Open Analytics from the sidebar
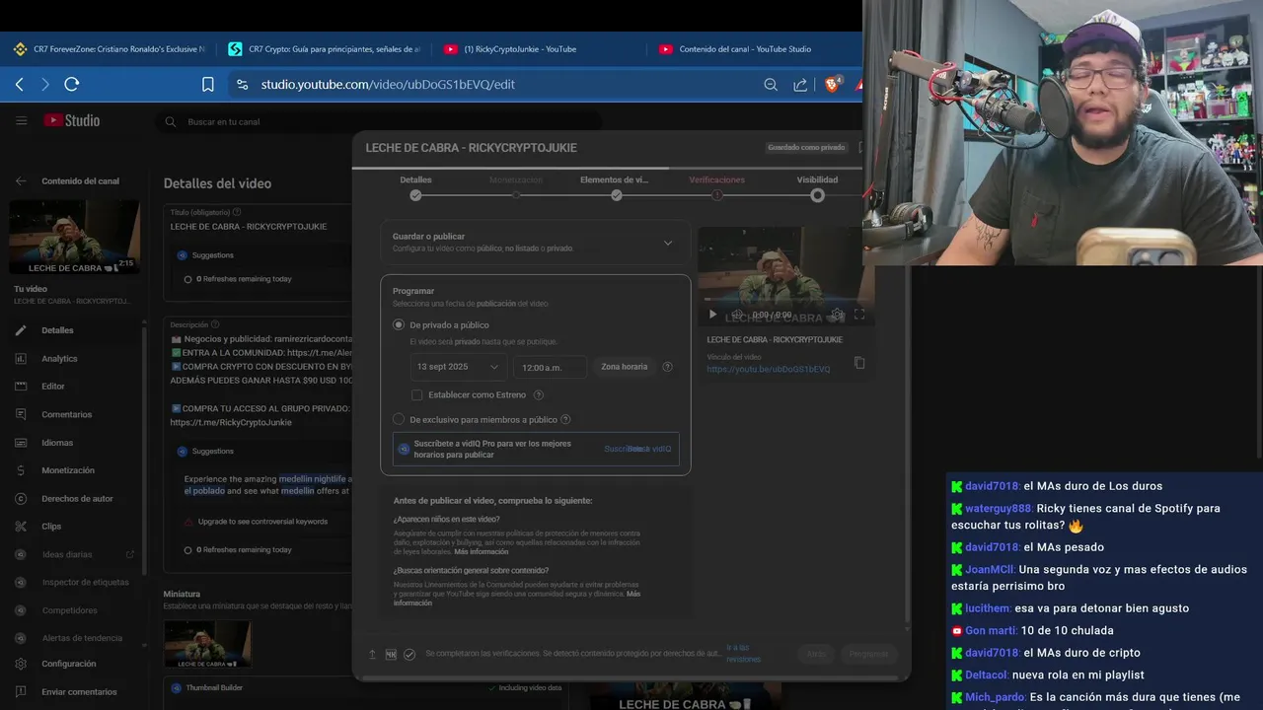This screenshot has height=710, width=1263. pos(59,359)
